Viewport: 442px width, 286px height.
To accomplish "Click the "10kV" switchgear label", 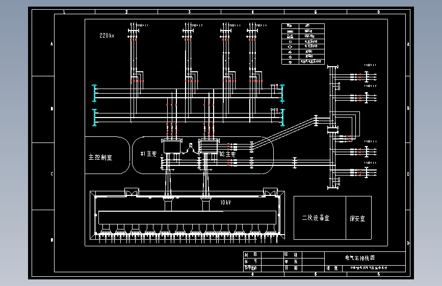I will point(225,203).
